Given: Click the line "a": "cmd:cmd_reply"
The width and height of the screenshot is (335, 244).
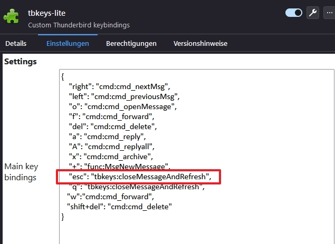Looking at the screenshot, I should point(107,137).
